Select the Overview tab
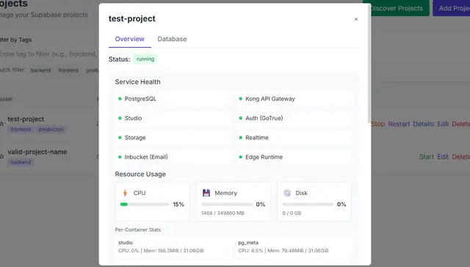470x267 pixels. click(x=129, y=39)
